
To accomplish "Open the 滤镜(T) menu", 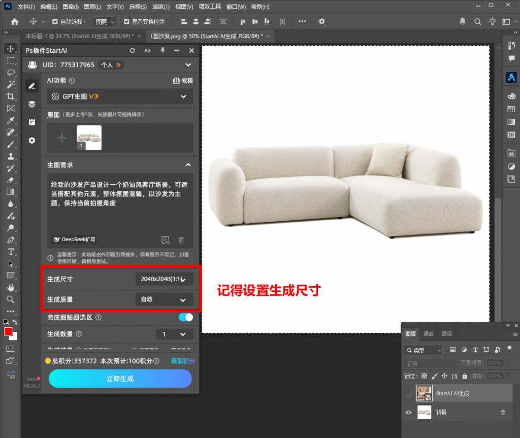I will [x=161, y=7].
